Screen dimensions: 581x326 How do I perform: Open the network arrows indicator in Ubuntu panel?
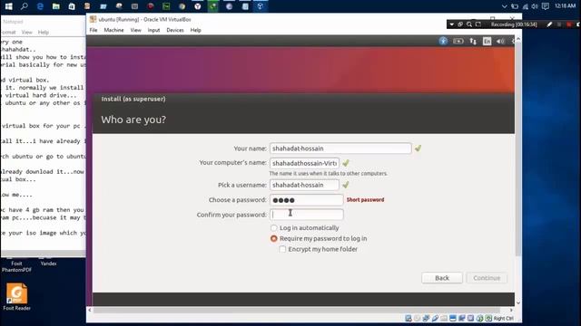(x=473, y=41)
